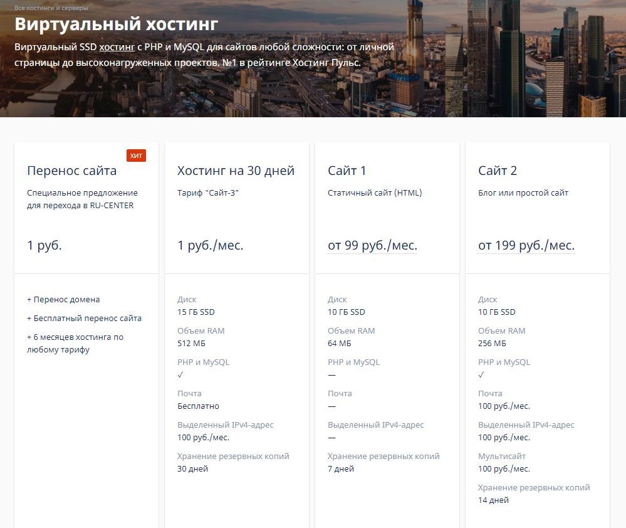Click 'Хранение резервных копий' label in Хостинг на 30 дней
626x528 pixels.
click(233, 456)
